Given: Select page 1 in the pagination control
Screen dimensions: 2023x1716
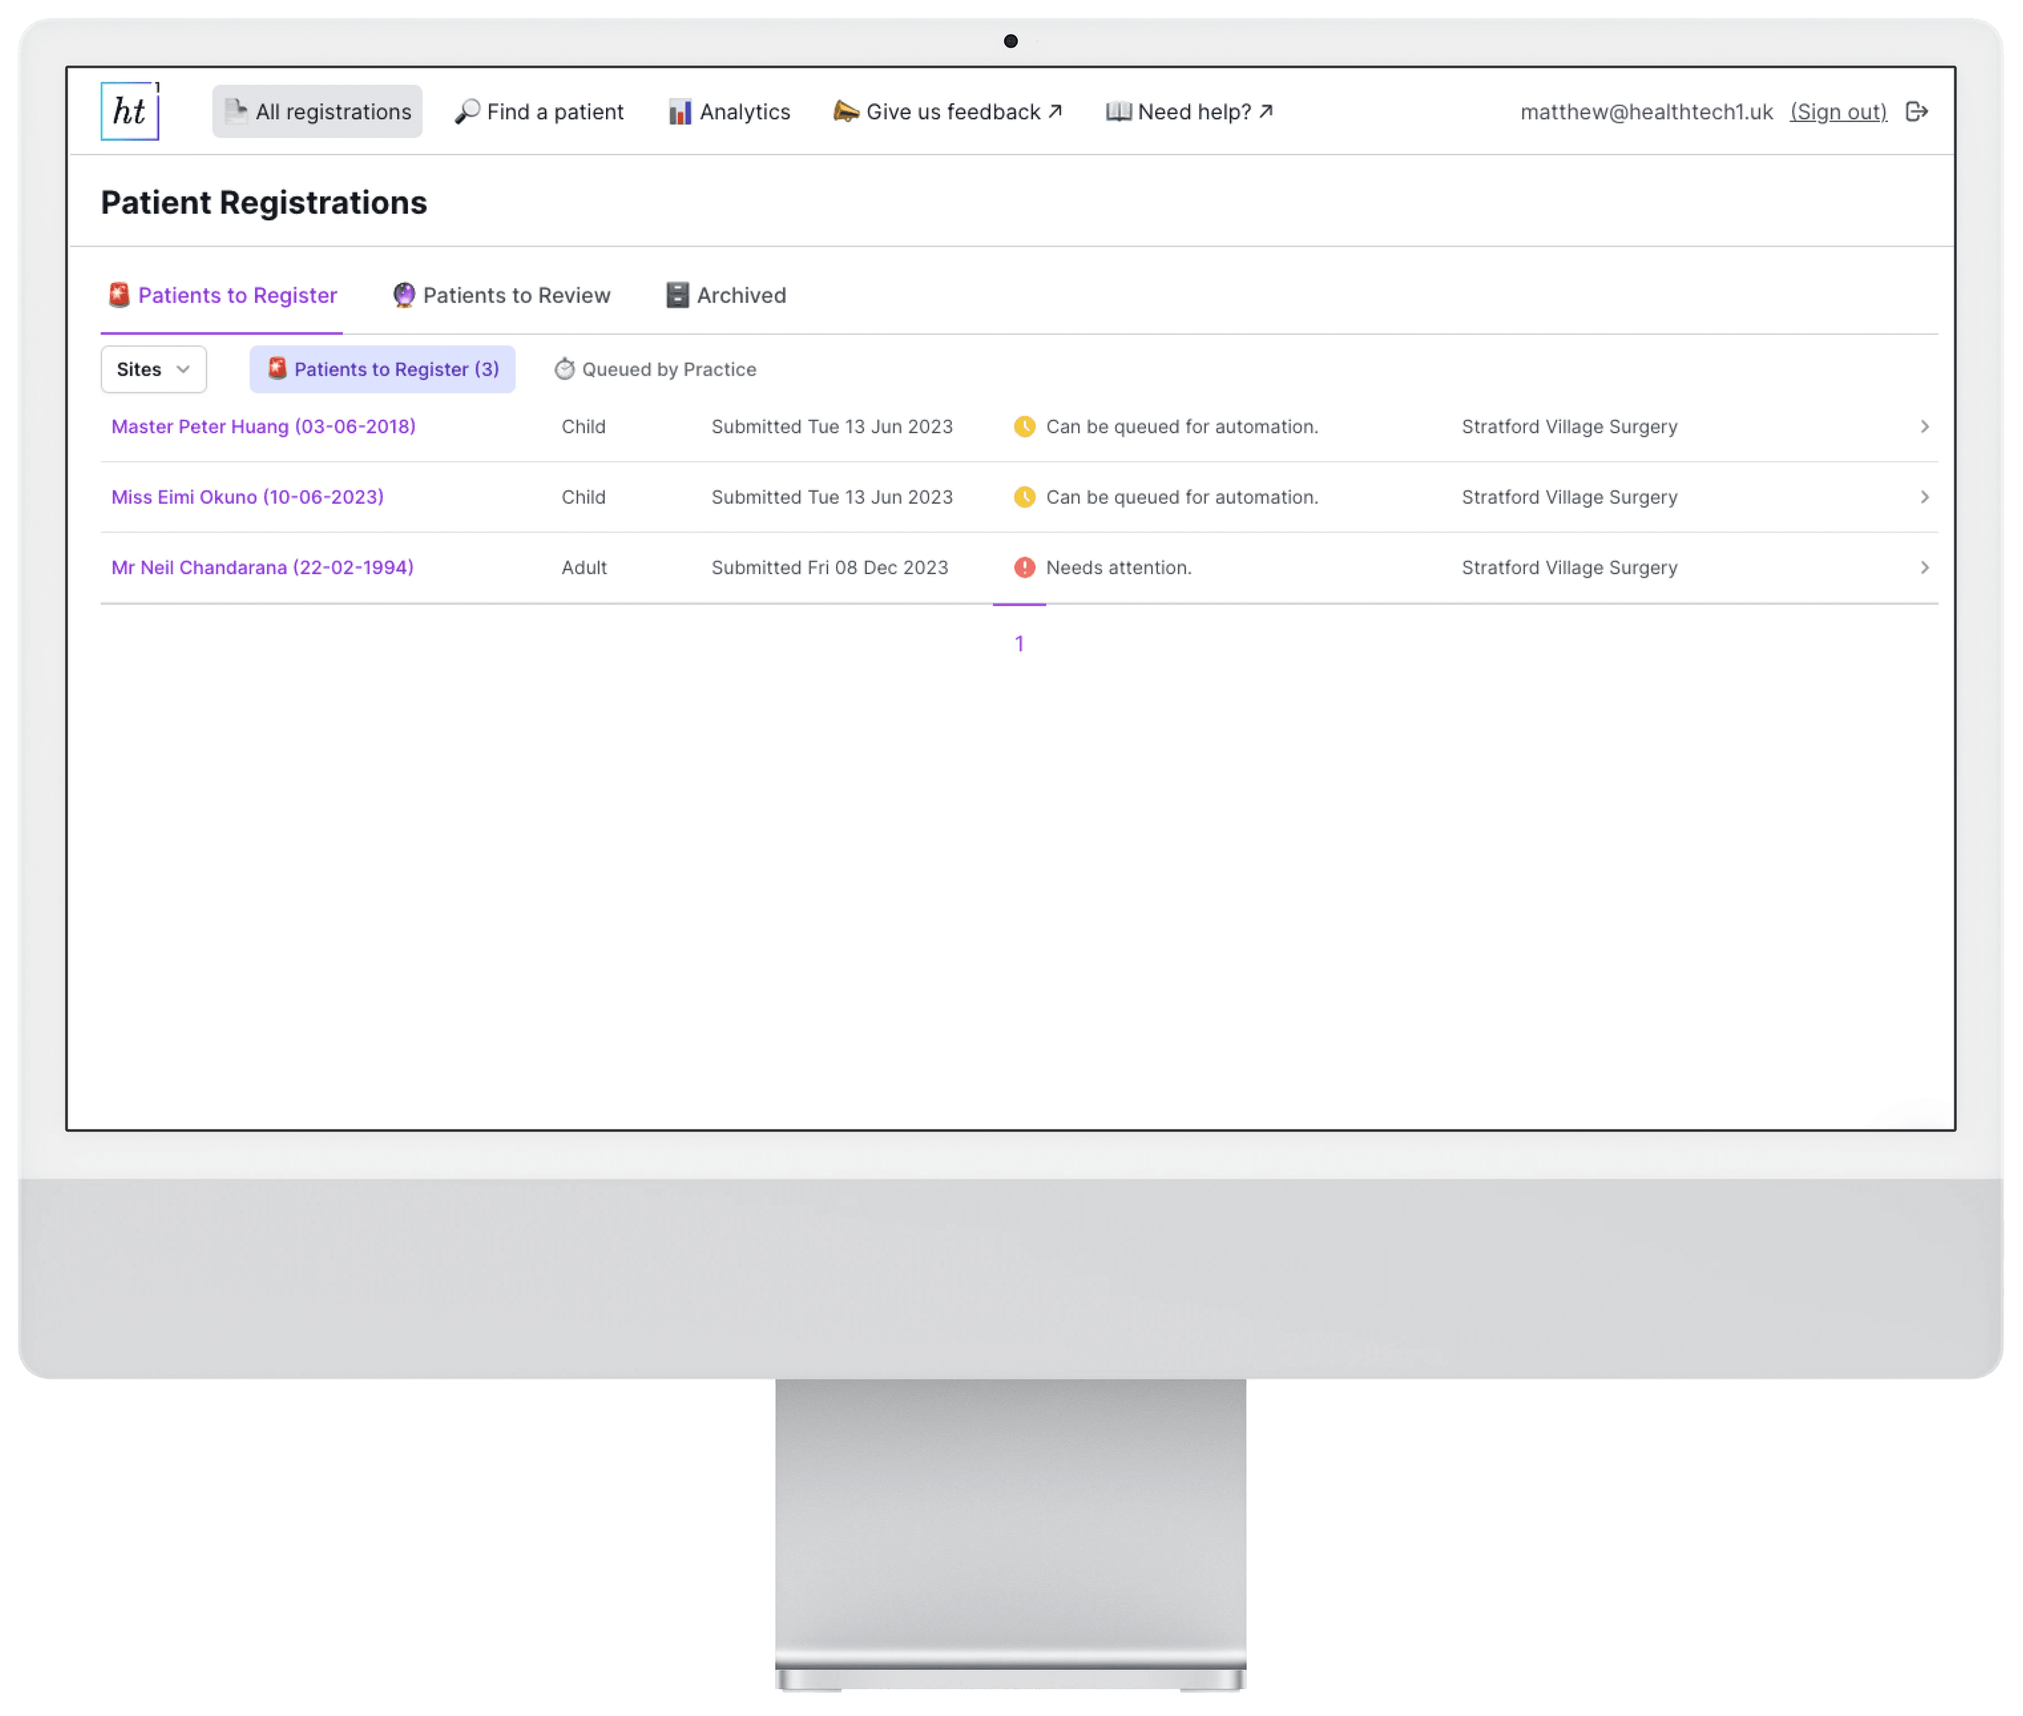Looking at the screenshot, I should (x=1019, y=643).
